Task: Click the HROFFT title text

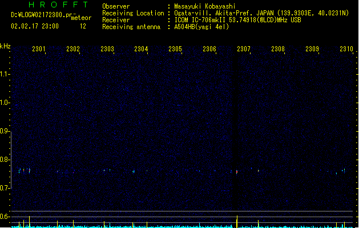Action: (58, 5)
